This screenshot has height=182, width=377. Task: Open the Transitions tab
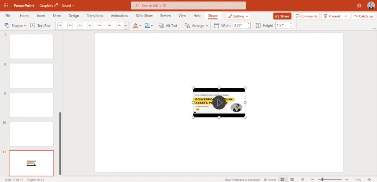click(x=95, y=16)
